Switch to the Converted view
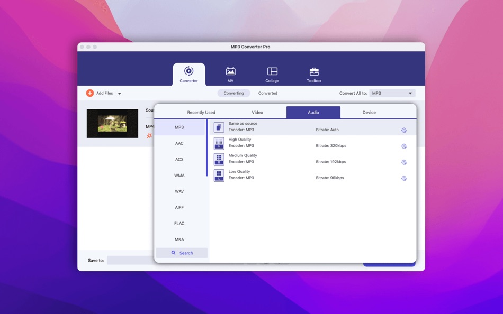 coord(267,93)
